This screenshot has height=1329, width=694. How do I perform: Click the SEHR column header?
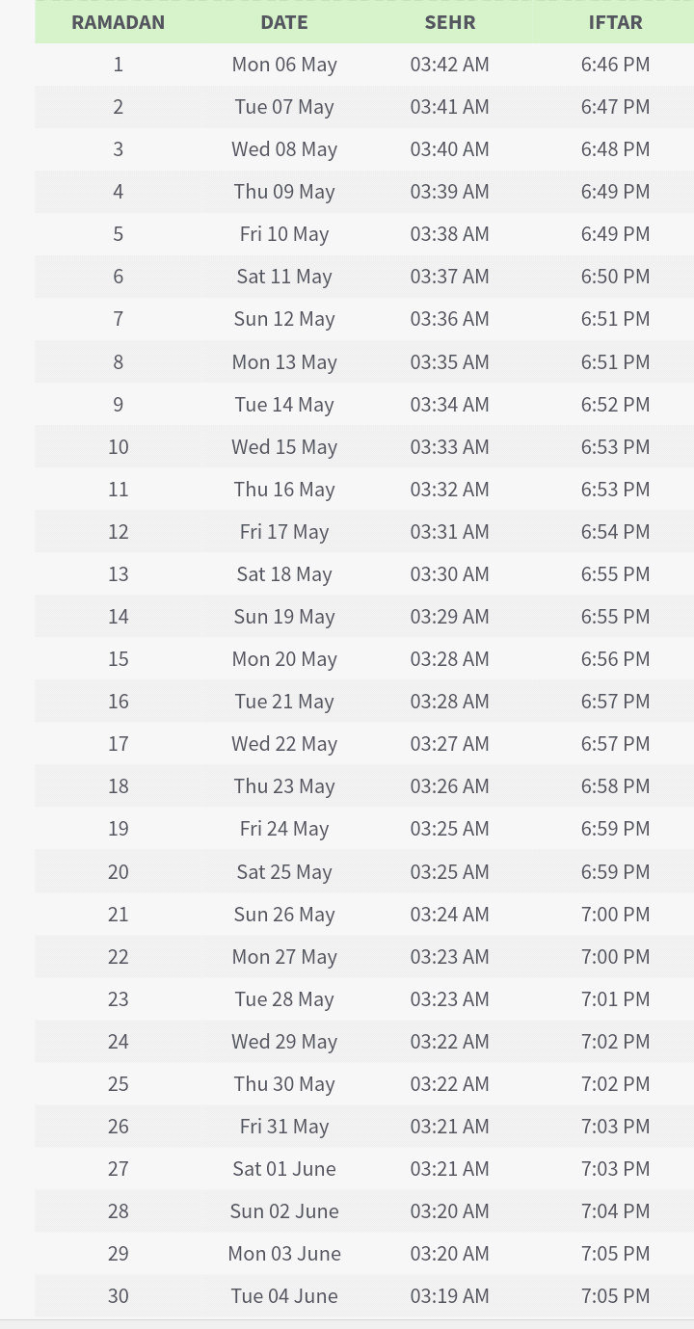point(450,21)
